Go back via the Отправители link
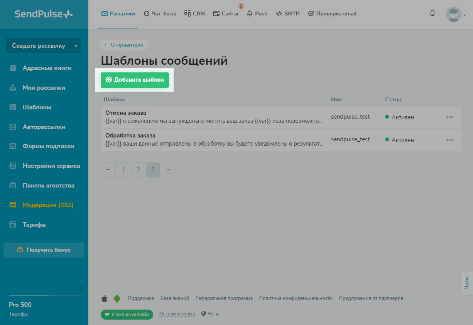The image size is (473, 325). (x=124, y=45)
